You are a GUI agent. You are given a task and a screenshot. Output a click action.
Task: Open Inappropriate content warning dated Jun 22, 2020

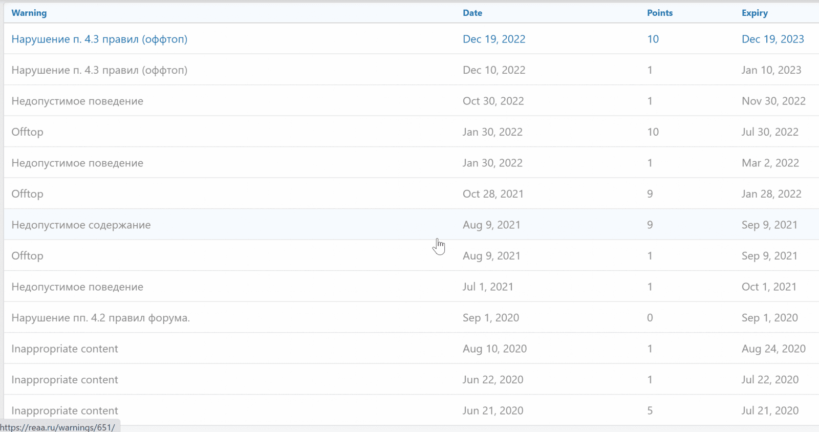(64, 380)
